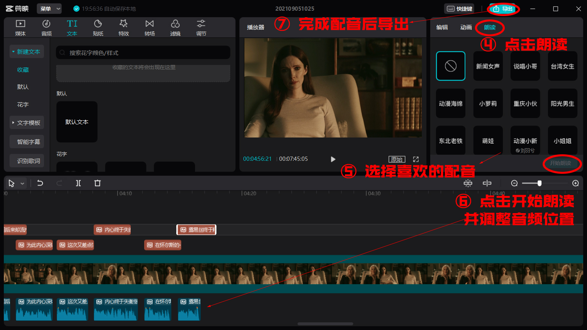Click the 导出 export button
Screen dimensions: 587x330
click(x=503, y=8)
